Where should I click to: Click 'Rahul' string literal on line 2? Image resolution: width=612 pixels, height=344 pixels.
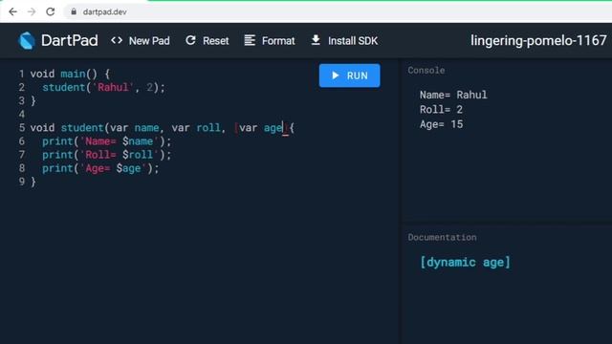tap(113, 87)
